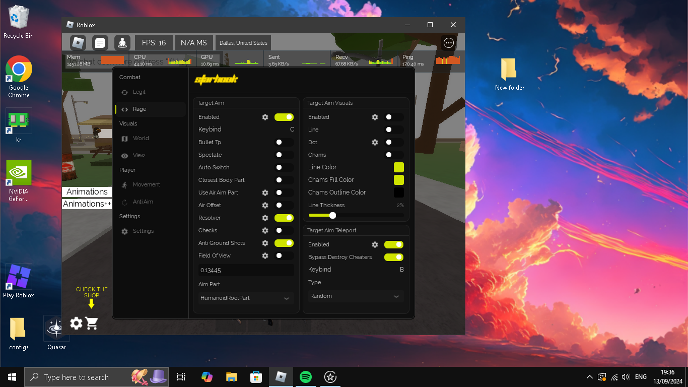This screenshot has width=688, height=387.
Task: Switch to the Legit combat tab
Action: [151, 92]
